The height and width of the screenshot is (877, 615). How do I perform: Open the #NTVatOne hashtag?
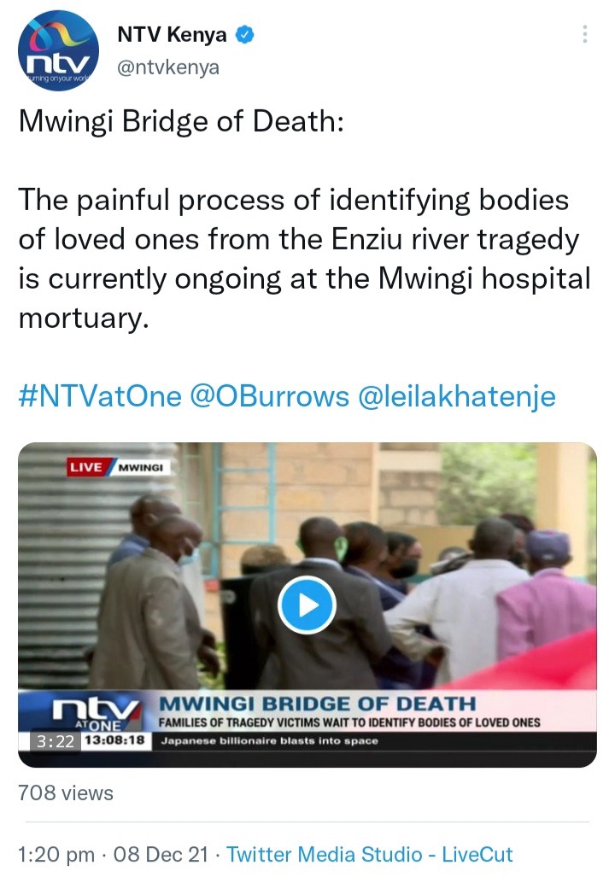pos(100,396)
